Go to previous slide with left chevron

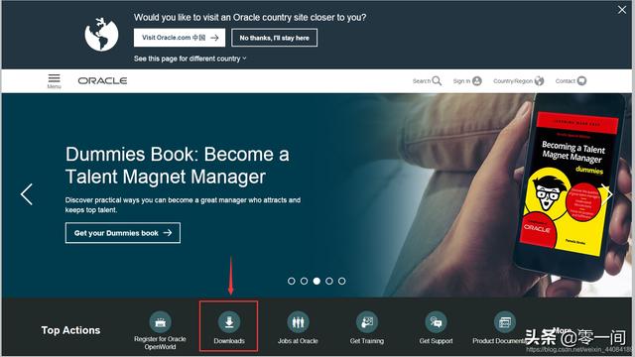(x=27, y=194)
